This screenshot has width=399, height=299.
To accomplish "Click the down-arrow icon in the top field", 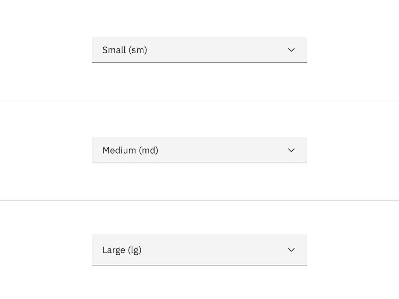I will click(291, 50).
